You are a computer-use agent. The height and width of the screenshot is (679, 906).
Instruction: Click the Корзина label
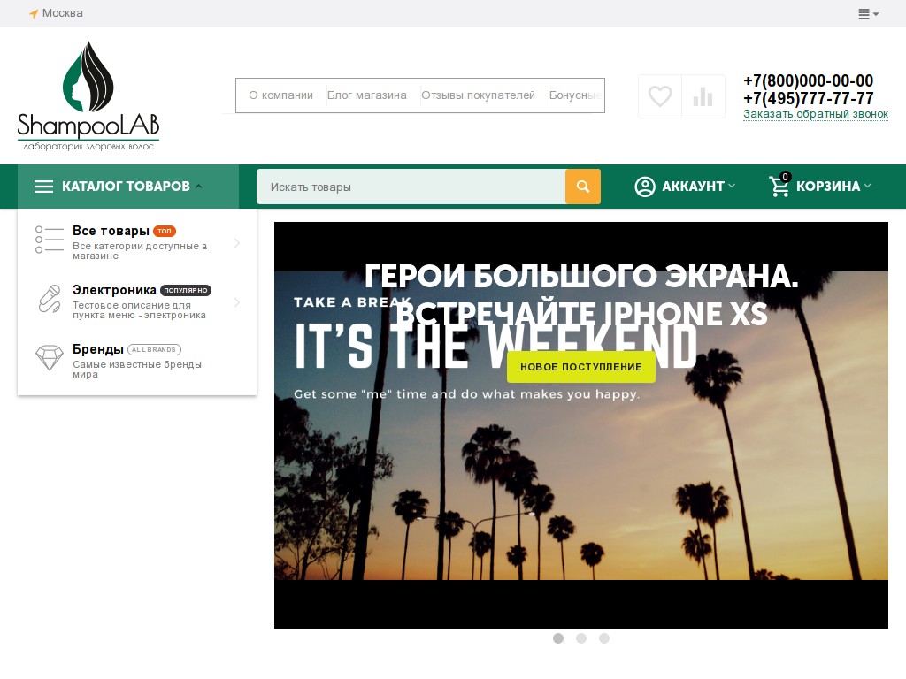point(828,187)
